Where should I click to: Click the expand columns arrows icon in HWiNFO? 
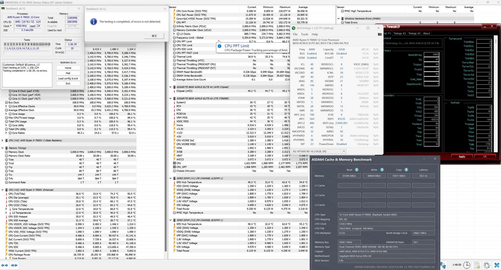(5, 265)
